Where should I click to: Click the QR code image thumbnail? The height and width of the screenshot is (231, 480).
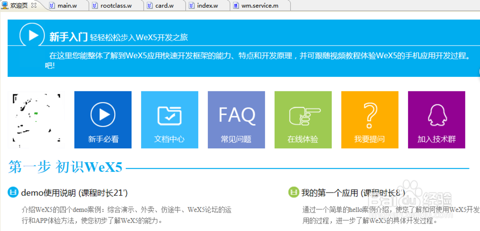[x=36, y=120]
